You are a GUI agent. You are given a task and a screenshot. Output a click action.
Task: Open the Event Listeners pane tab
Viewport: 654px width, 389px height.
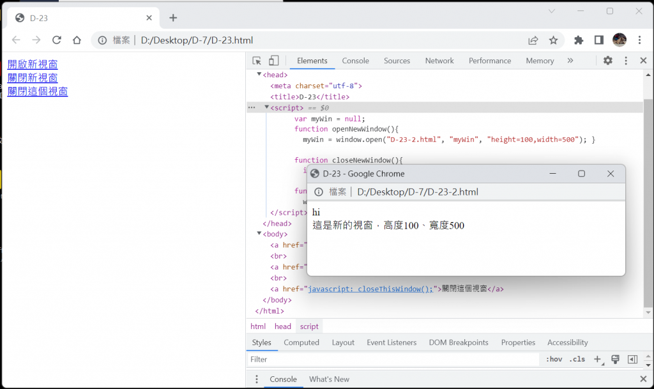392,342
